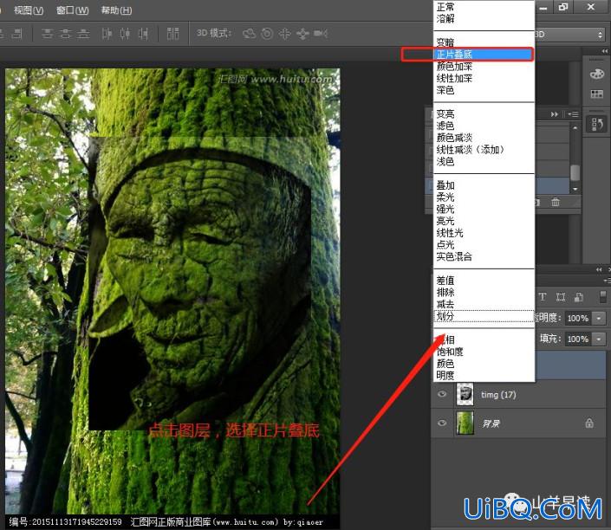The width and height of the screenshot is (611, 530).
Task: Open the 3D workspace dropdown
Action: pos(571,35)
